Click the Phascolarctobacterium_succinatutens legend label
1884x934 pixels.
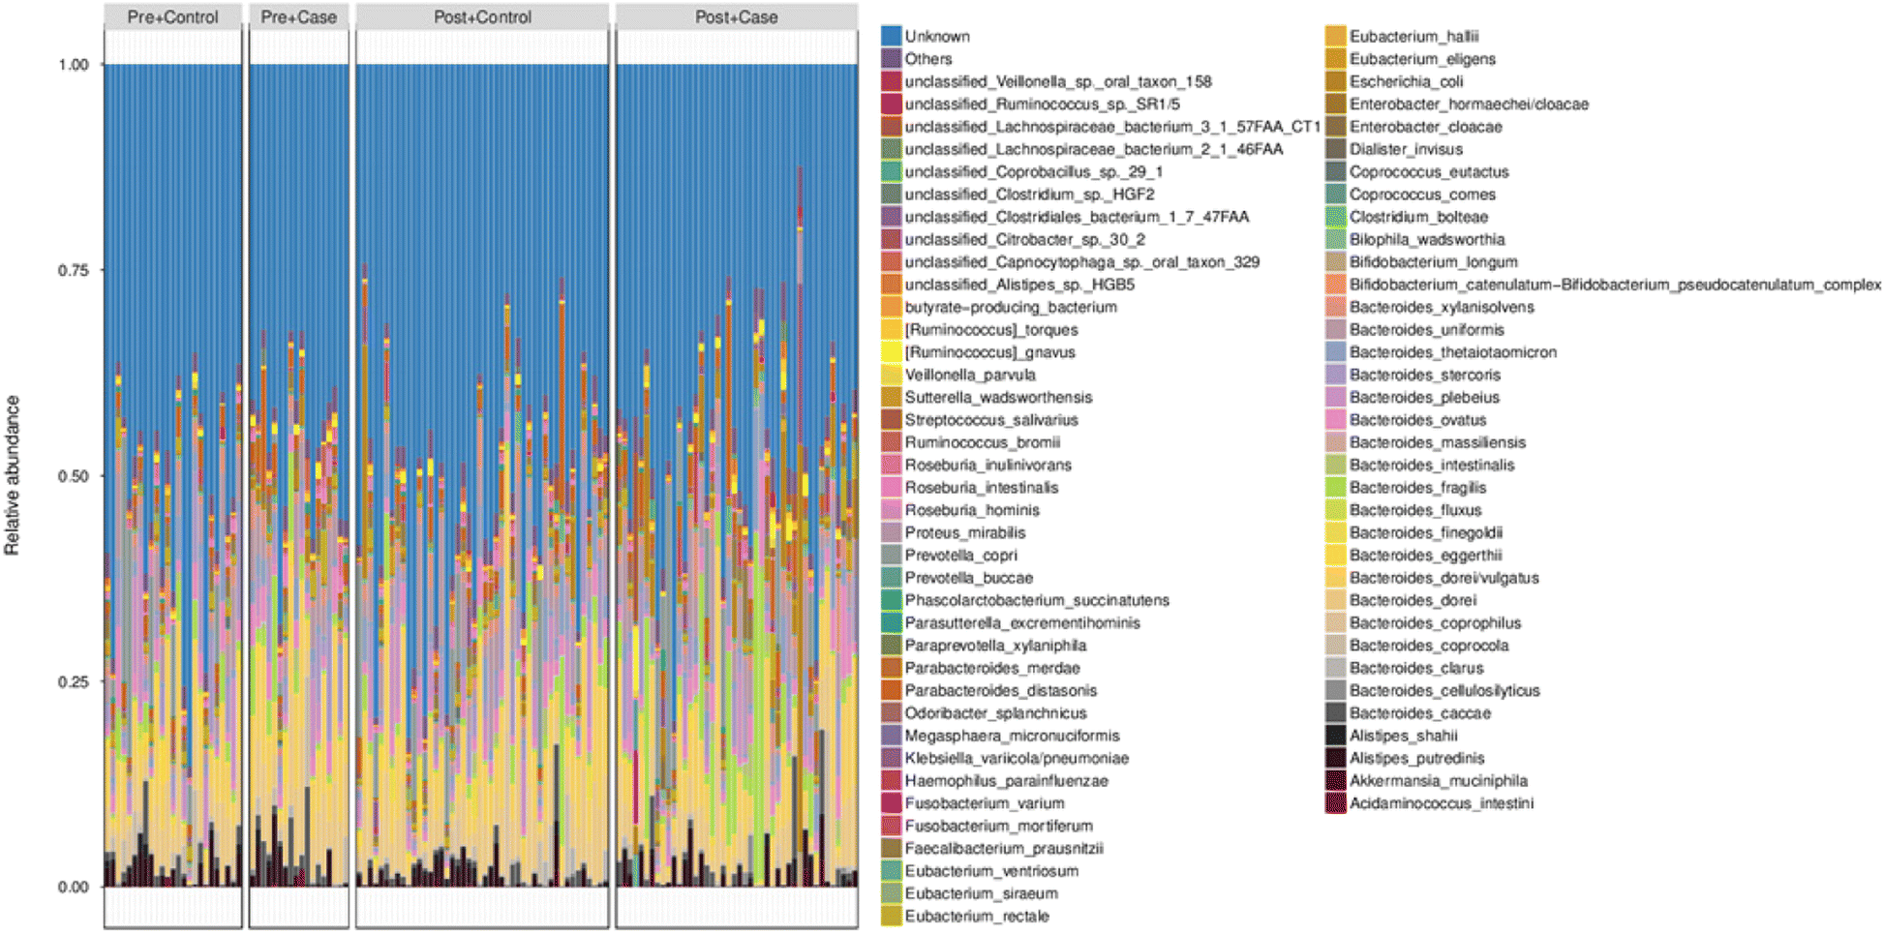click(1037, 600)
